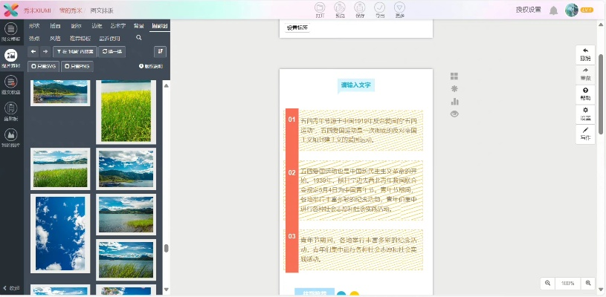606x297 pixels.
Task: Open the Settings gear on right panel
Action: pos(585,113)
